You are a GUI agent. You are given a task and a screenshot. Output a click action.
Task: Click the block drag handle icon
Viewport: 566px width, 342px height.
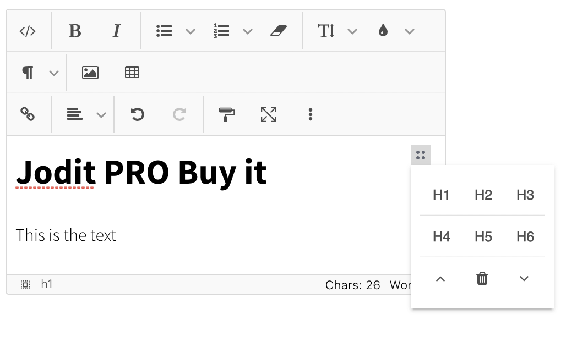tap(421, 155)
